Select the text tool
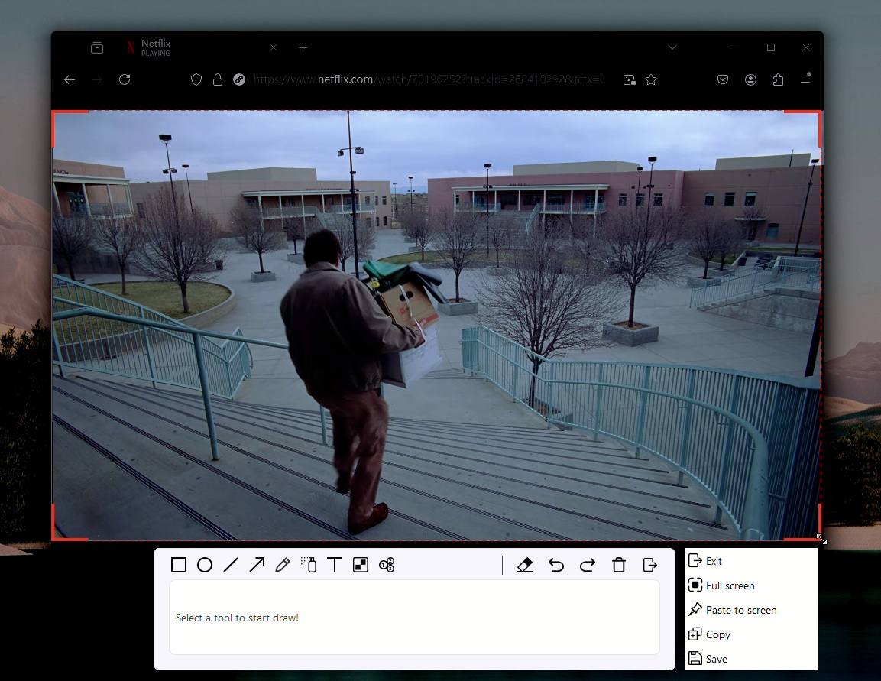Image resolution: width=881 pixels, height=681 pixels. pos(334,565)
